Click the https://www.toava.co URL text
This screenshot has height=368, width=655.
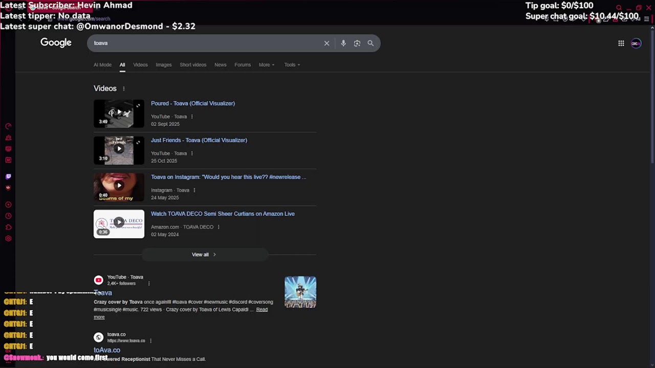coord(126,341)
